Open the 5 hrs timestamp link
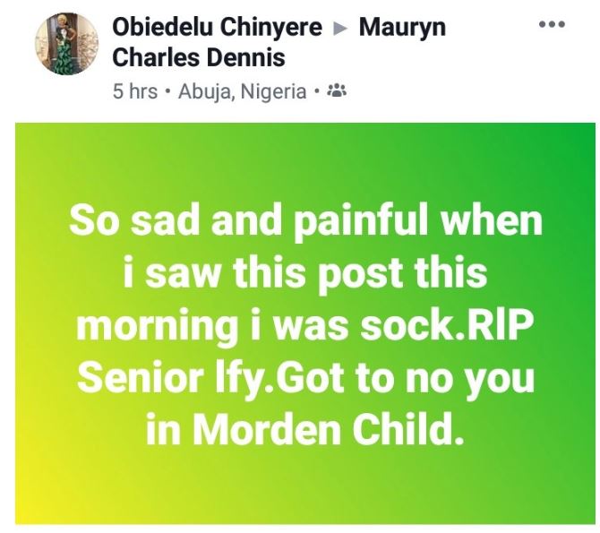600x533 pixels. pyautogui.click(x=135, y=91)
